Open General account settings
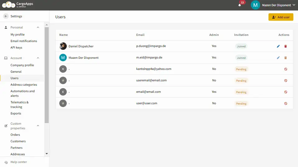This screenshot has width=298, height=167. pyautogui.click(x=16, y=71)
